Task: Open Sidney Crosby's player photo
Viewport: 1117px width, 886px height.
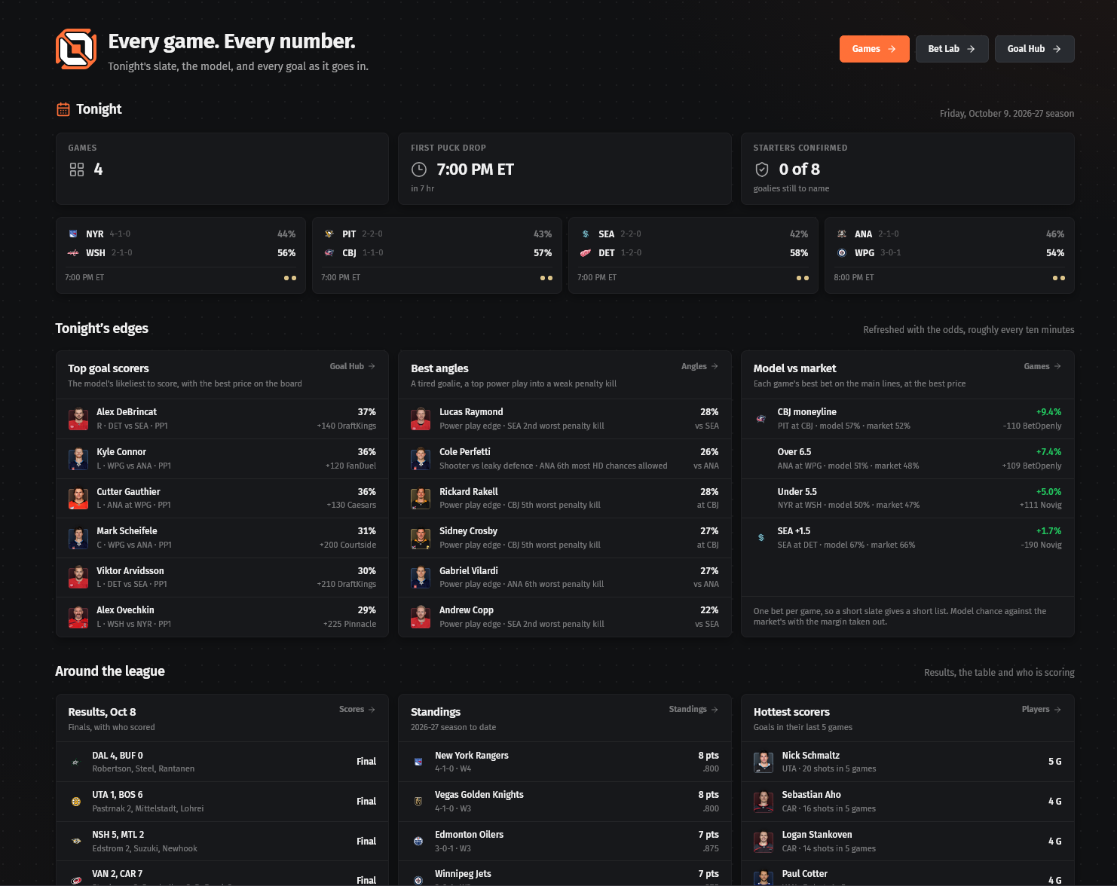Action: pyautogui.click(x=421, y=538)
